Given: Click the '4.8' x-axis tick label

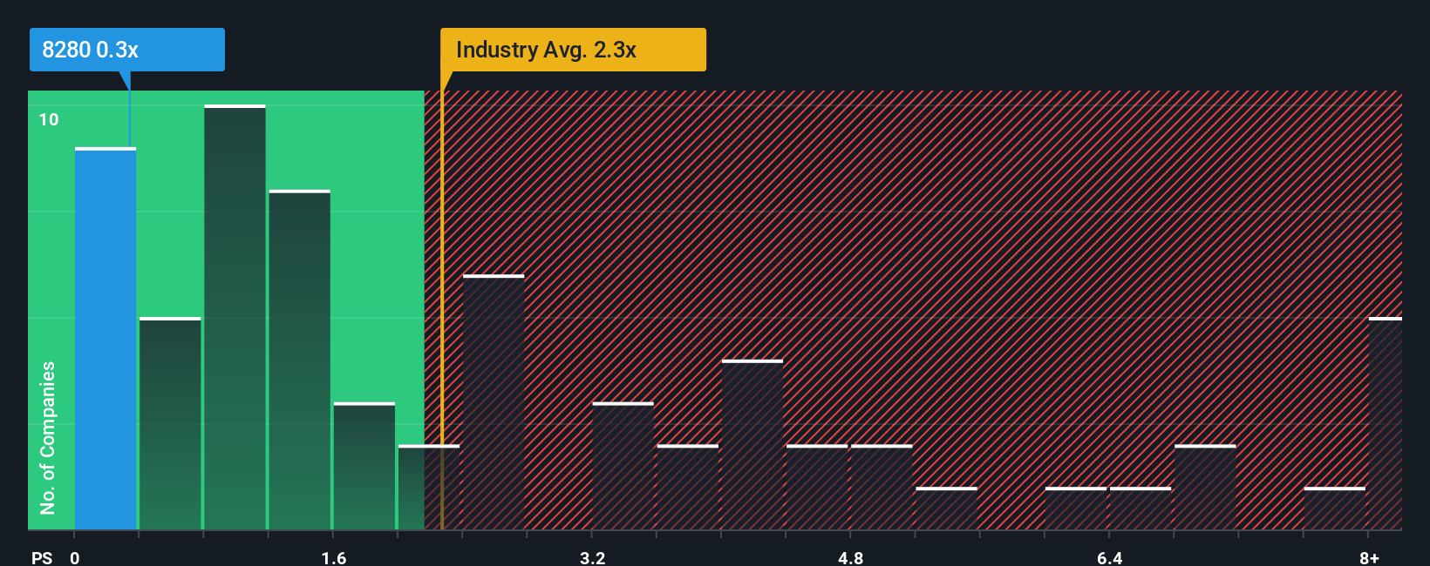Looking at the screenshot, I should click(x=850, y=557).
